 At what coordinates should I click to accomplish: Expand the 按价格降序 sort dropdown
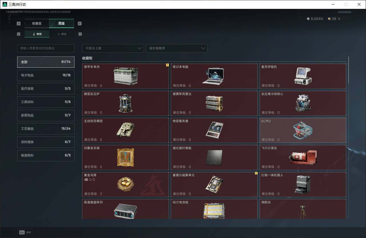pyautogui.click(x=177, y=48)
